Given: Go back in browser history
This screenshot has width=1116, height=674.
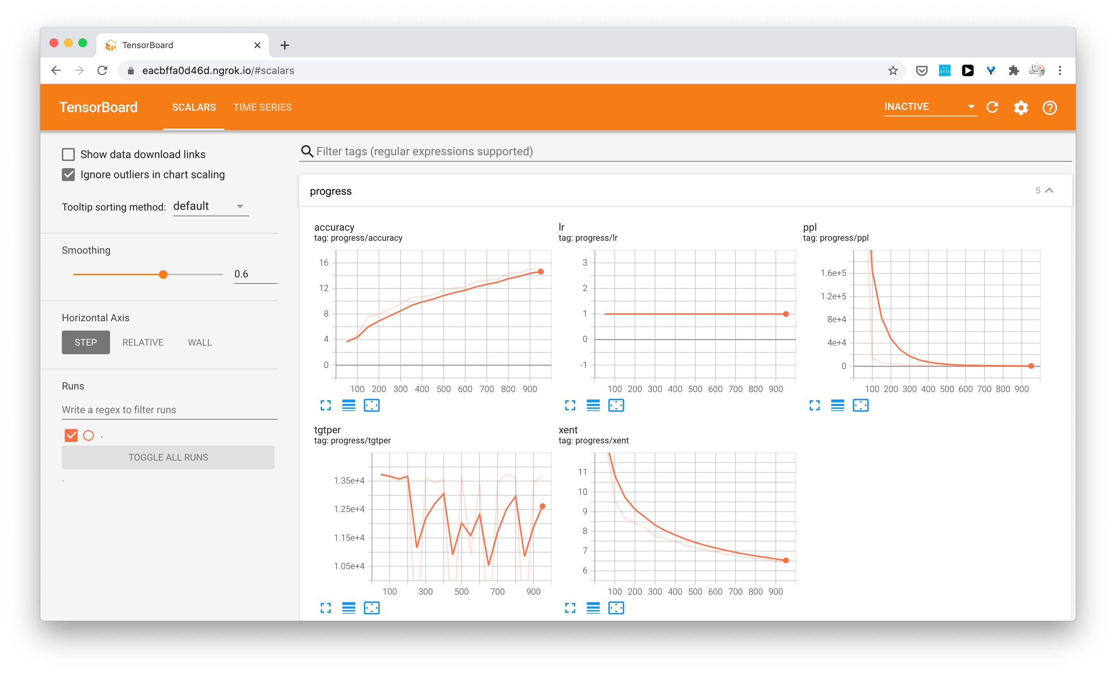Looking at the screenshot, I should tap(56, 71).
